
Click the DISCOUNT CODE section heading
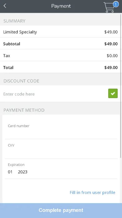(x=21, y=81)
